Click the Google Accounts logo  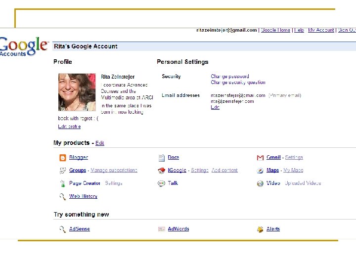coord(24,46)
